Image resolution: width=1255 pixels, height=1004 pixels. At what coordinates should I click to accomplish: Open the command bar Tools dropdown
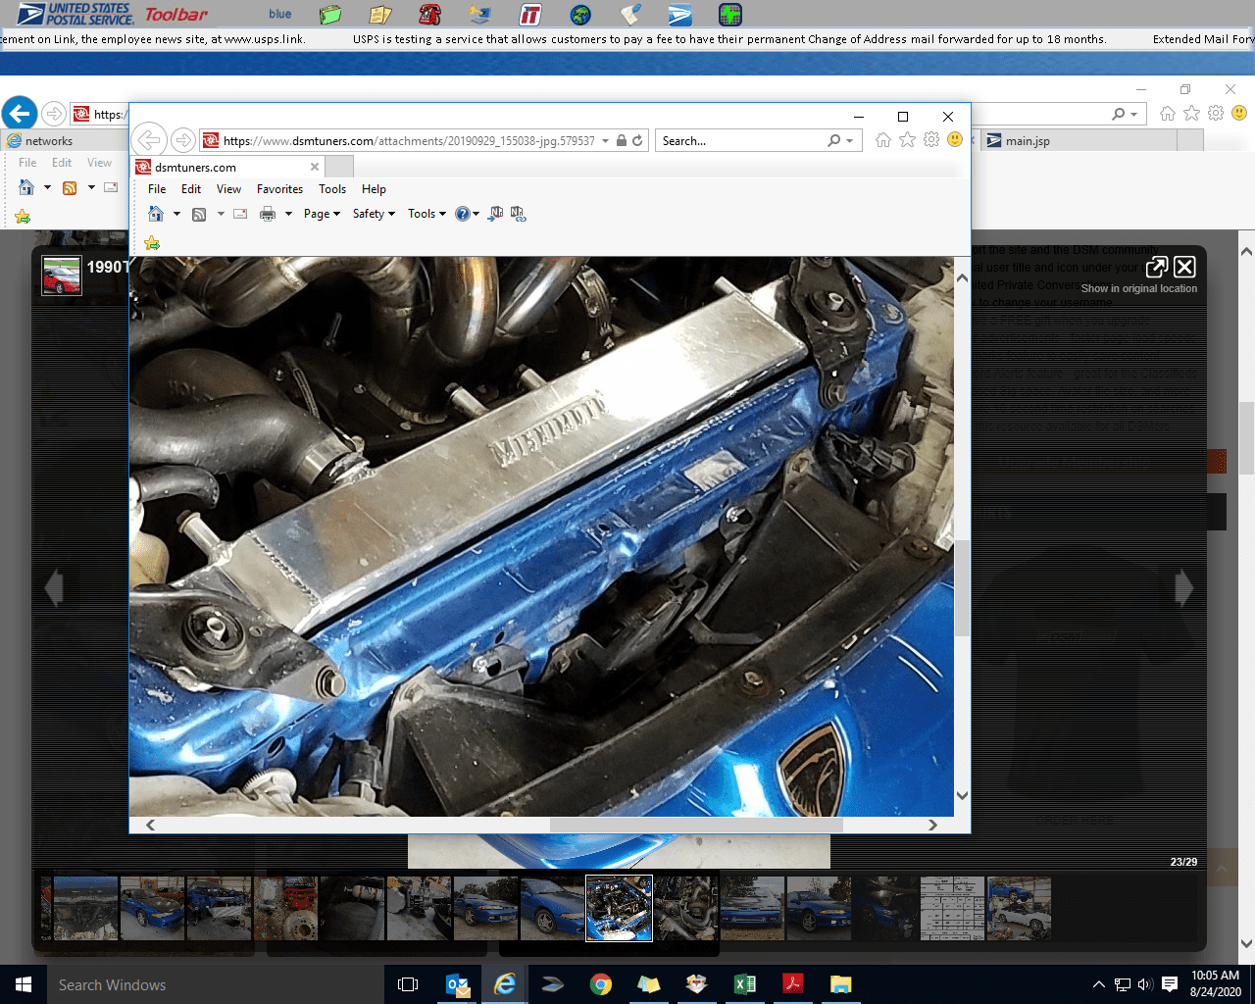[427, 214]
